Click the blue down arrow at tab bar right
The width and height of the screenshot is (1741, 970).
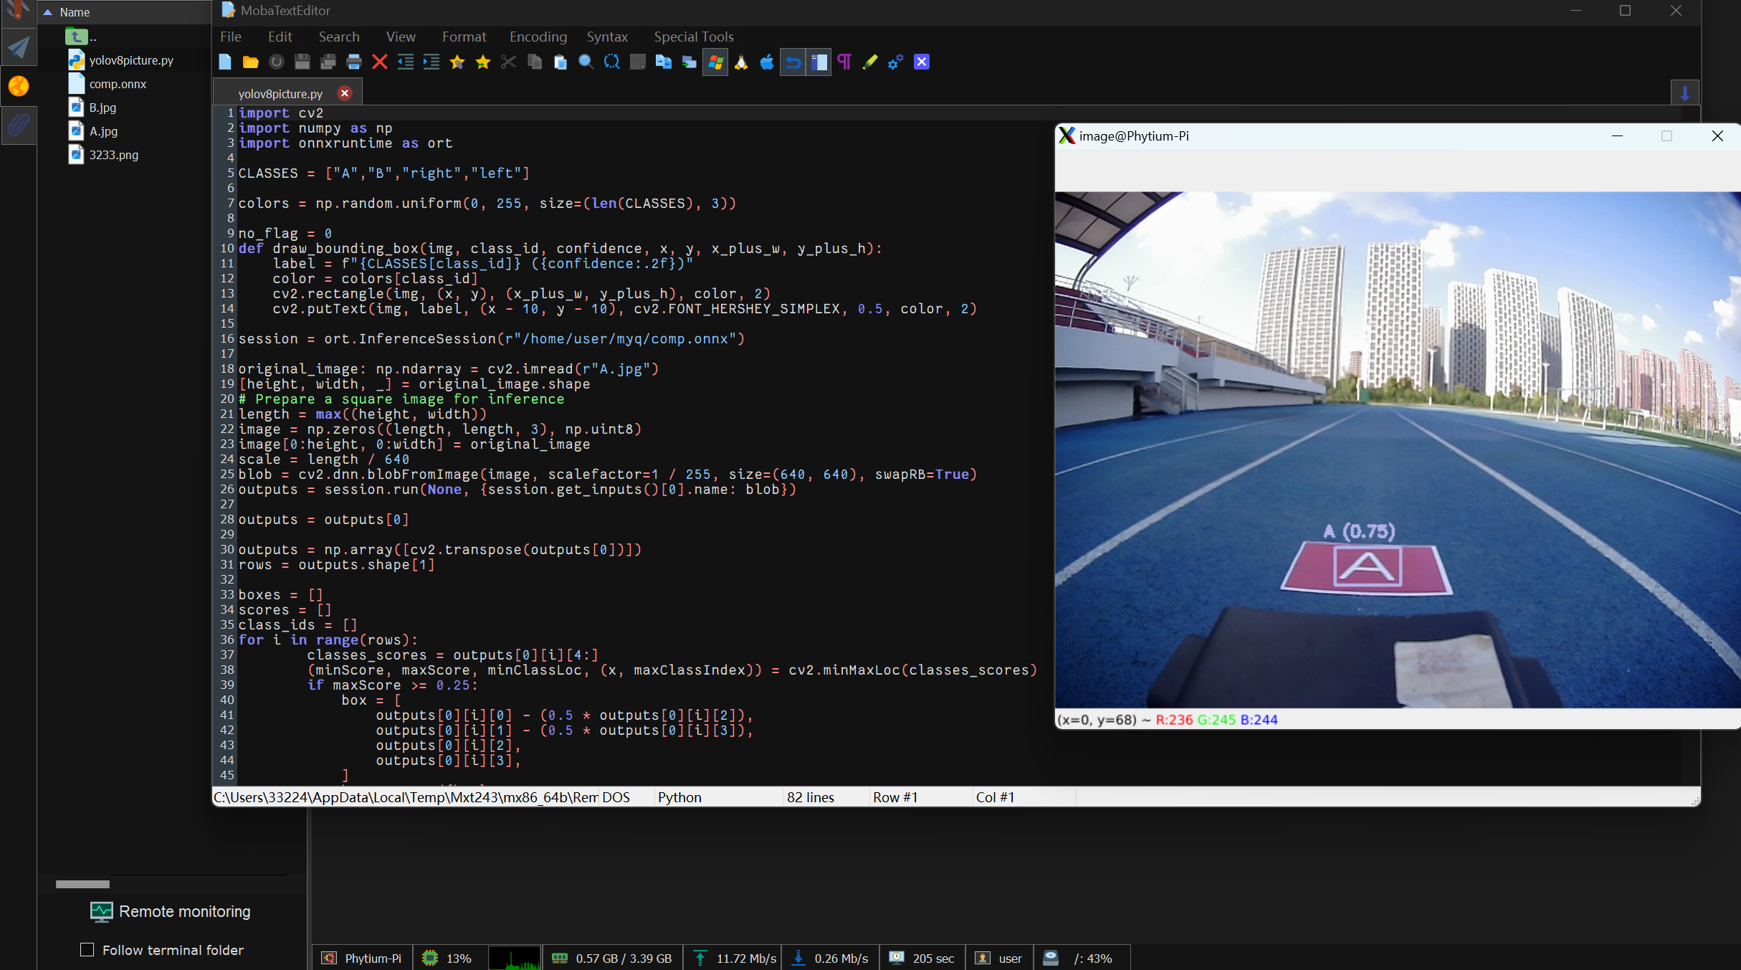[1684, 92]
